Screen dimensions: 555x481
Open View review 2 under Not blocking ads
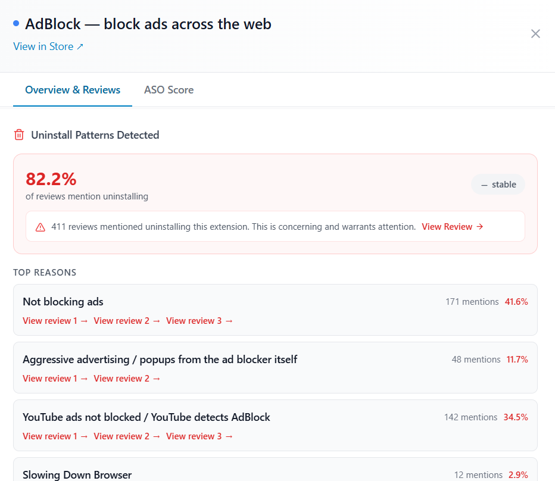point(127,321)
